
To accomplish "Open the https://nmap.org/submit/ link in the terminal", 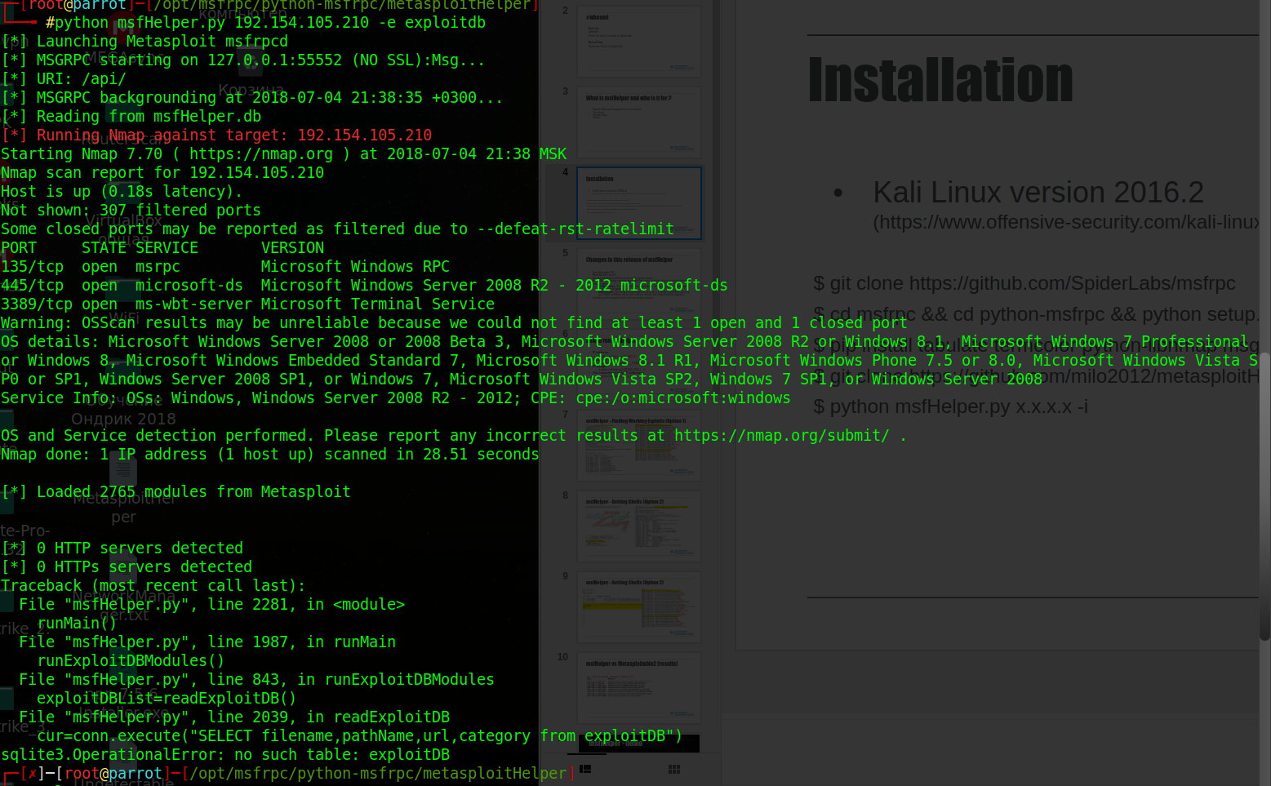I will 781,436.
